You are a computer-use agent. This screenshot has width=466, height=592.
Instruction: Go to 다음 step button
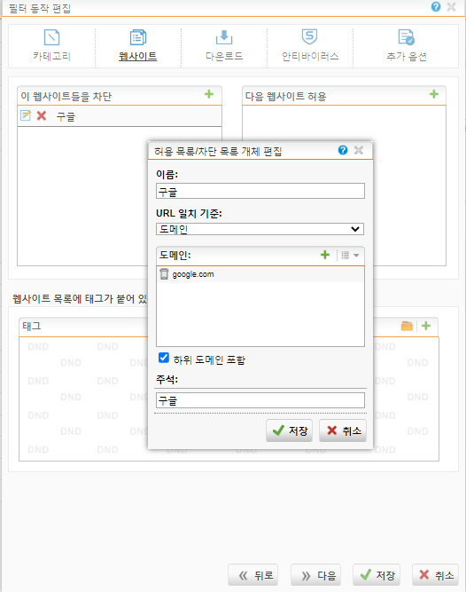[x=315, y=575]
